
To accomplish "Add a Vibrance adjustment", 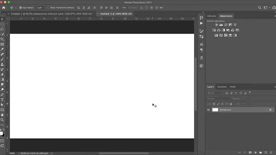I will (x=235, y=25).
